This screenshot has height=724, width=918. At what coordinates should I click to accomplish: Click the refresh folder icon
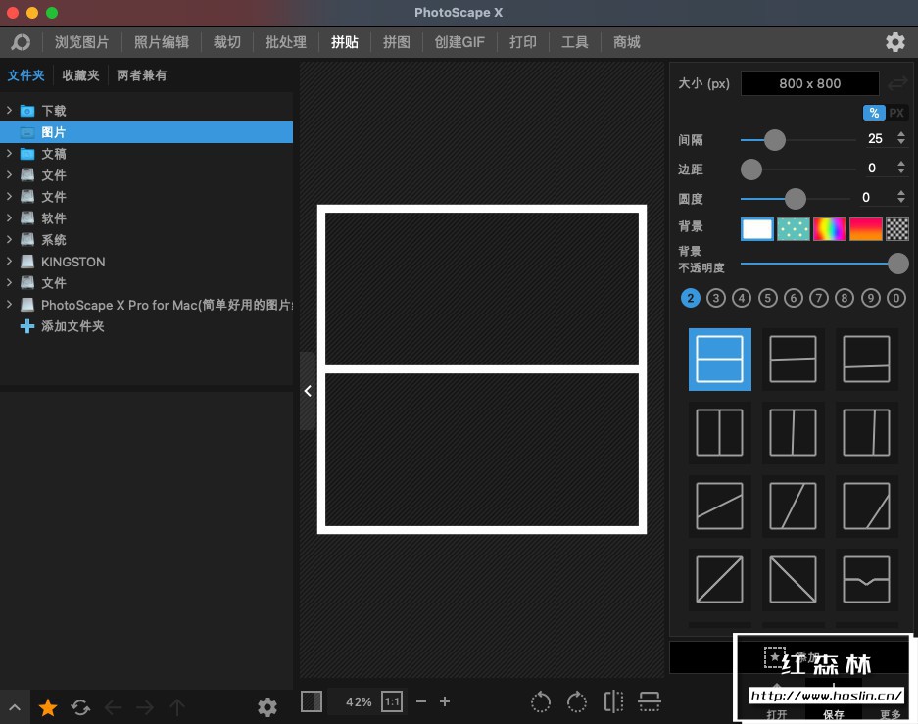coord(80,706)
